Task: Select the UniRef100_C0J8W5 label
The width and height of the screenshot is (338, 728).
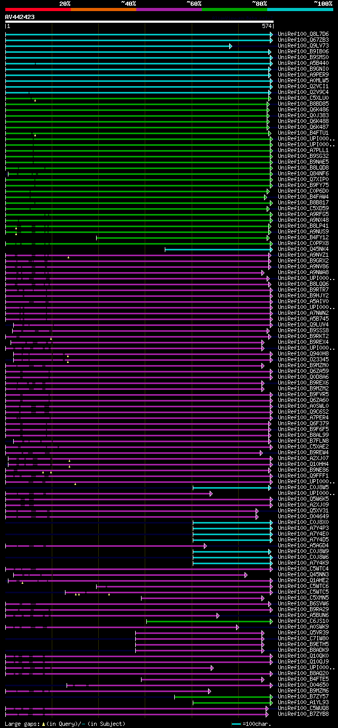Action: point(303,488)
